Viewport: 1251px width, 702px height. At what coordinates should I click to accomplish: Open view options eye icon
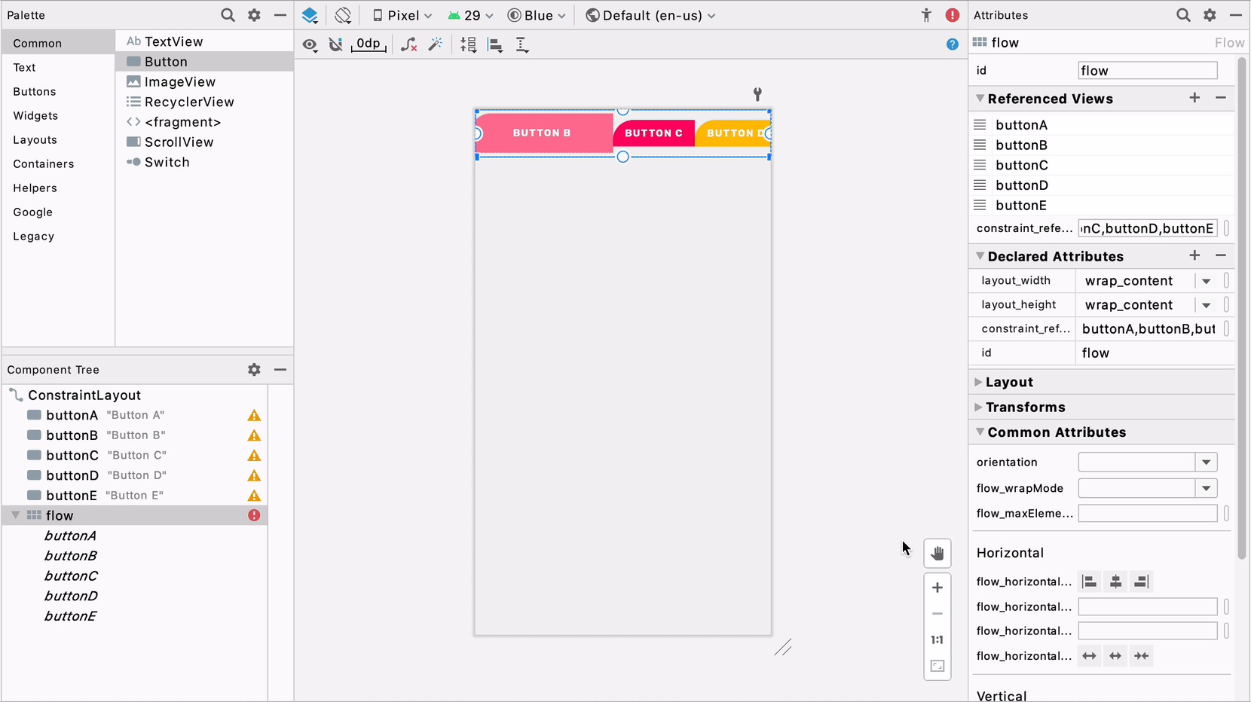click(x=310, y=45)
